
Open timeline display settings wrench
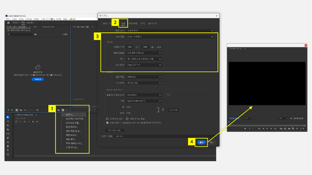click(33, 121)
